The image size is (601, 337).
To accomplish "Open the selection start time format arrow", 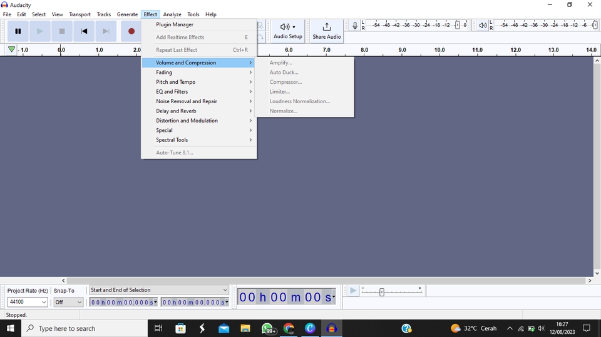I will coord(155,302).
